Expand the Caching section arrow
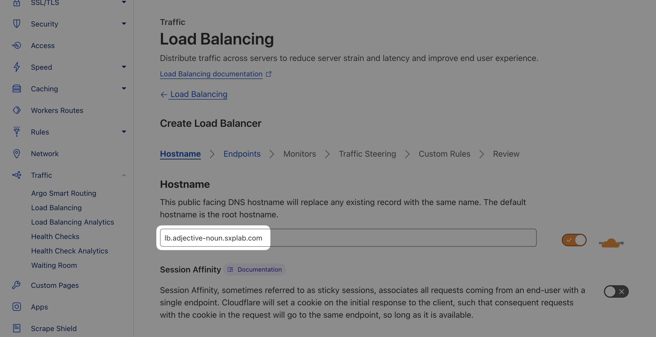Image resolution: width=656 pixels, height=337 pixels. (x=124, y=88)
